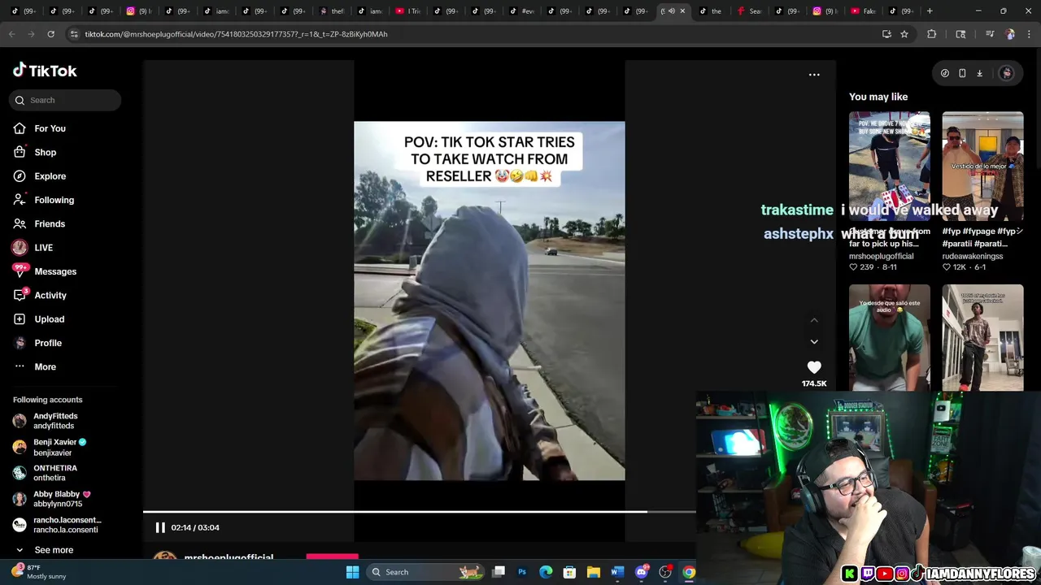Switch to the "Sear" browser tab

(x=751, y=11)
